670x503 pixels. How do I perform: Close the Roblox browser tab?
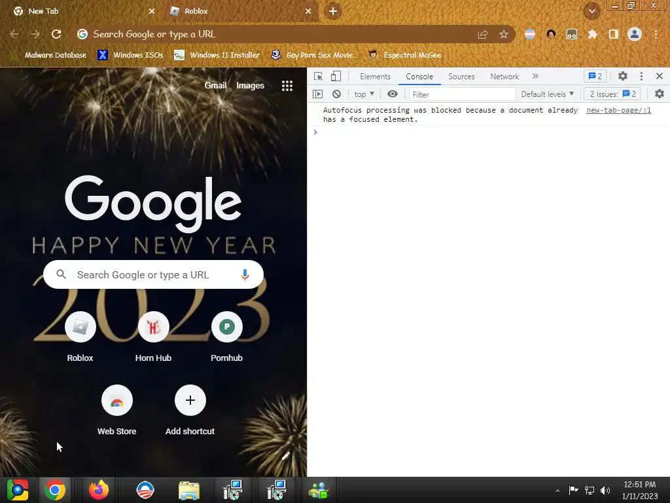(308, 11)
